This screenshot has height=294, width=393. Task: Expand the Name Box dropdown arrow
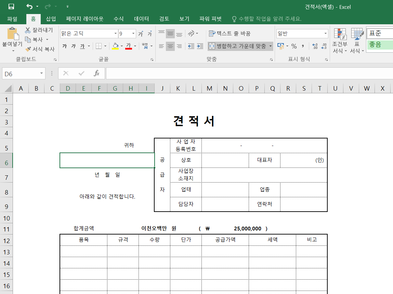coord(41,73)
